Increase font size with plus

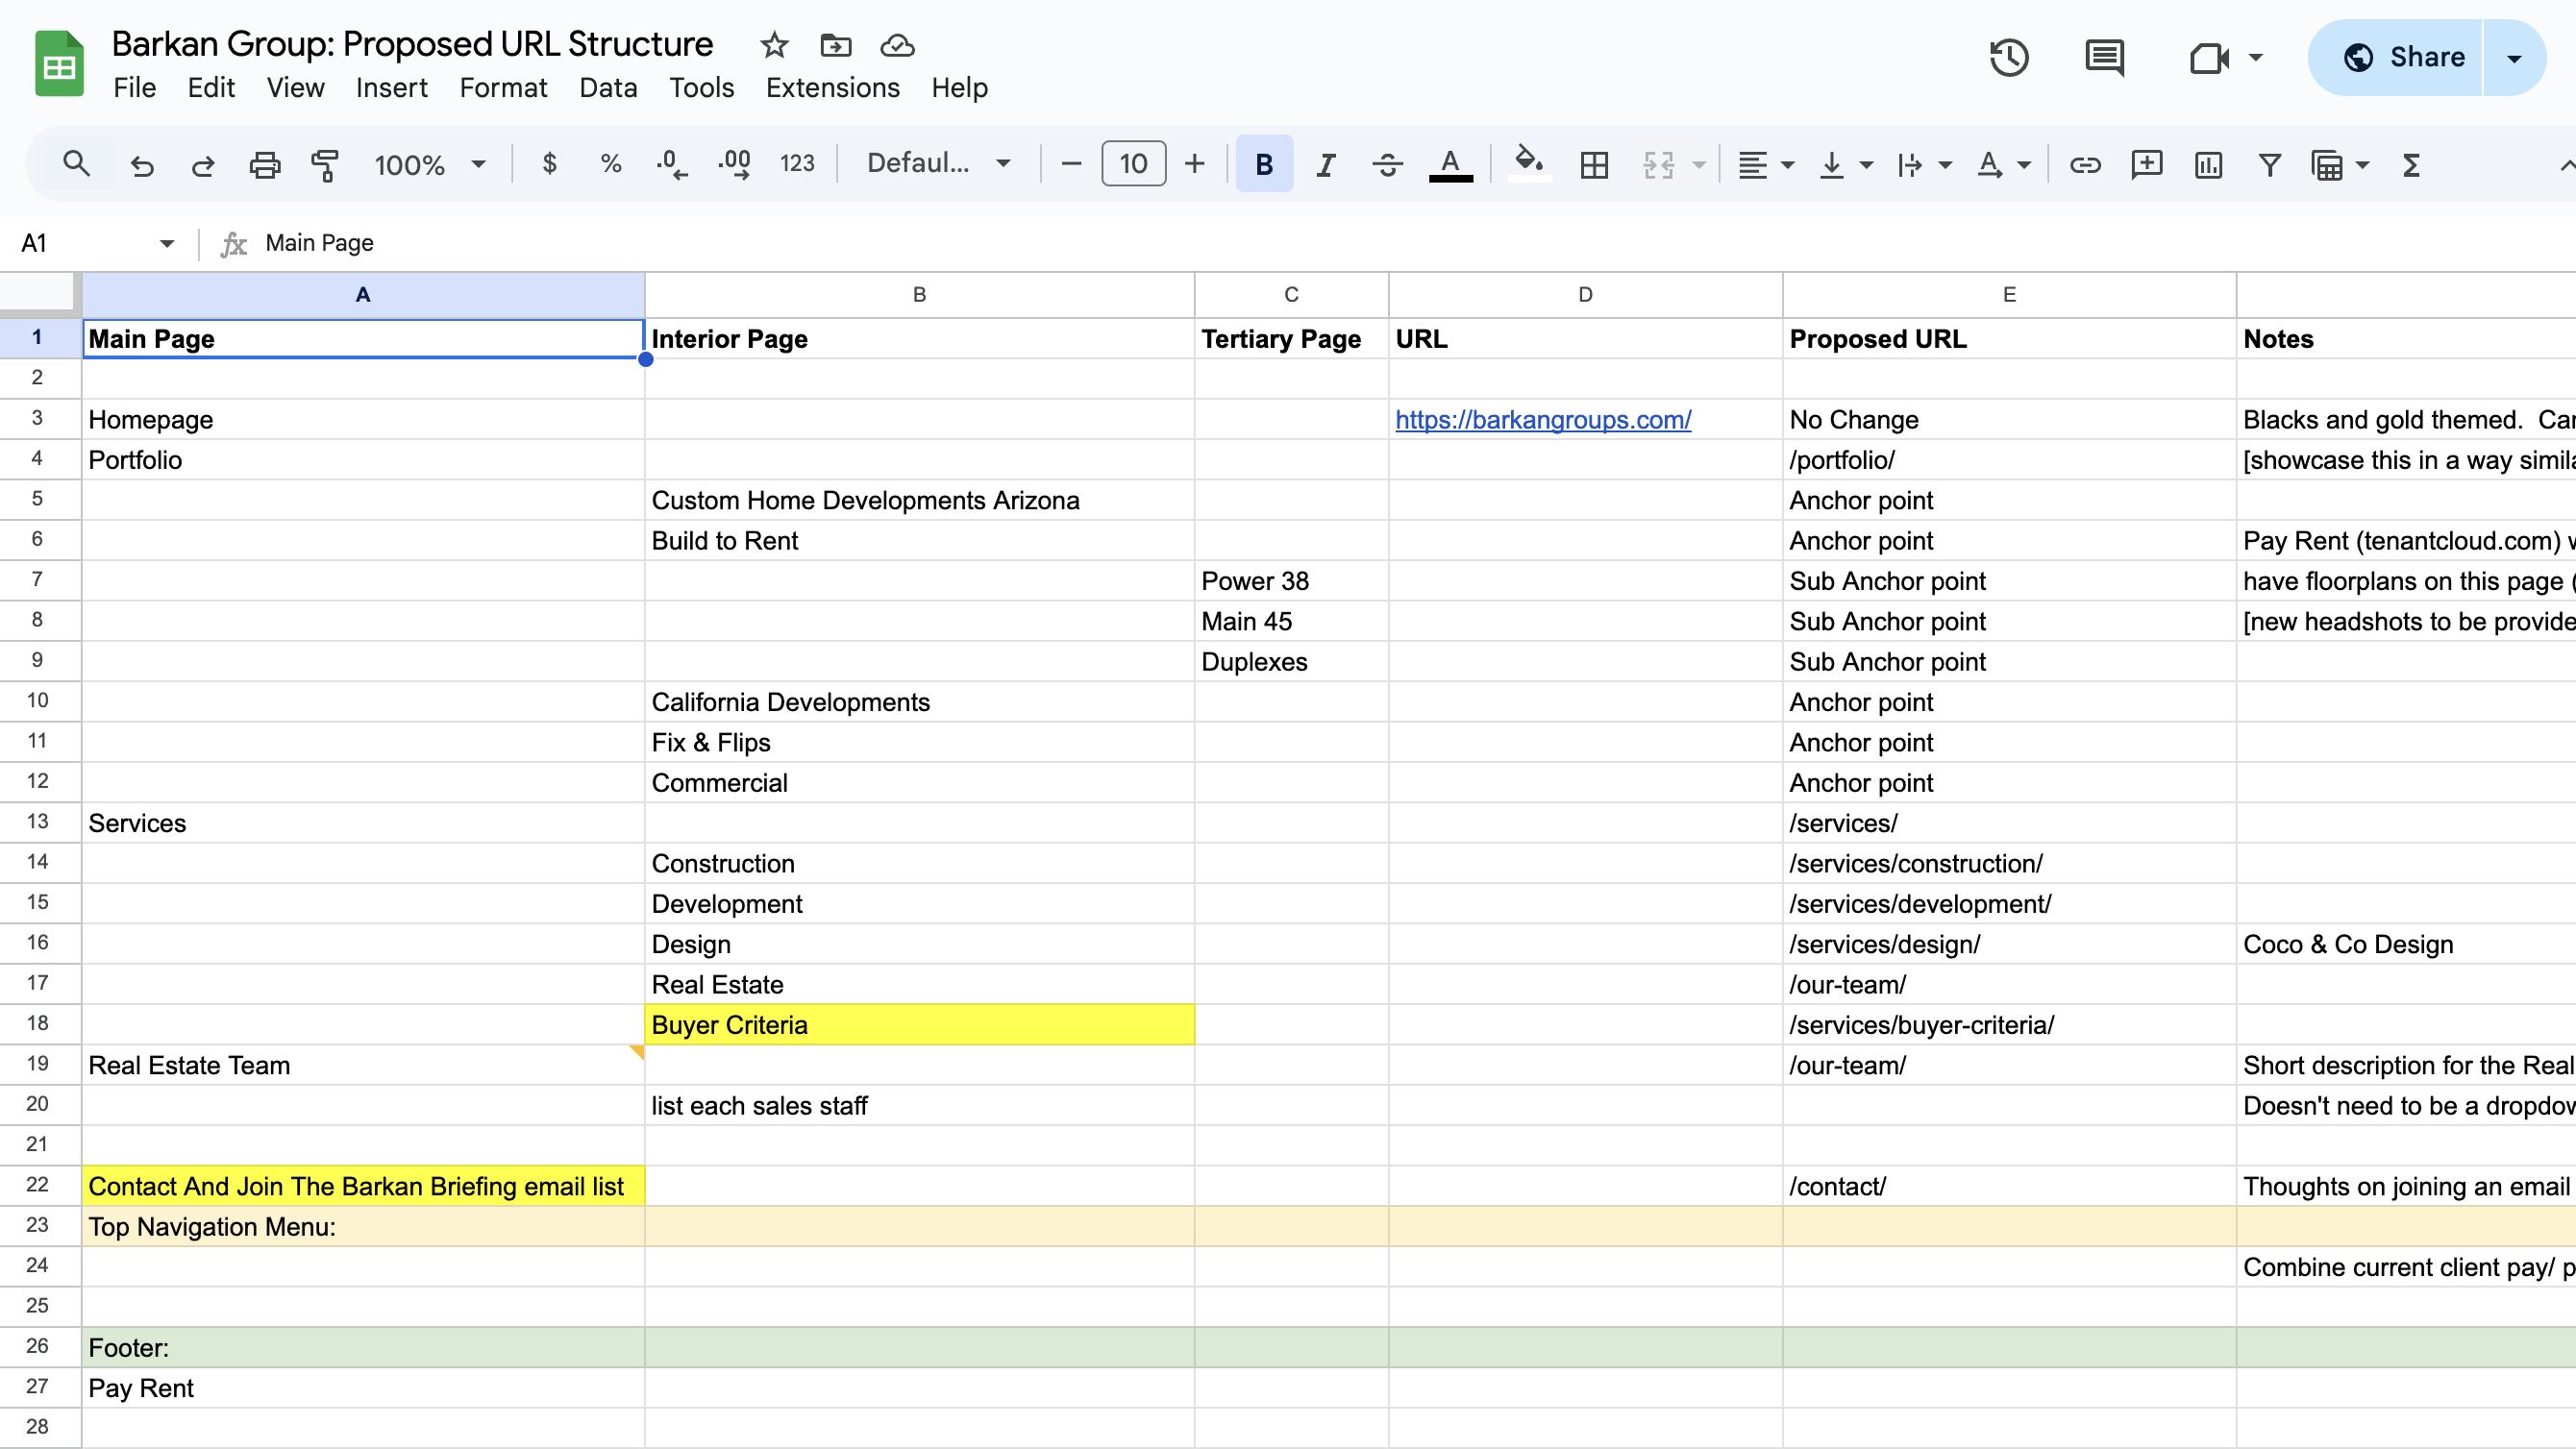1194,164
